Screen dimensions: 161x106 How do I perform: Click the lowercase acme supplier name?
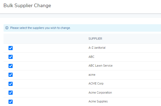92,75
